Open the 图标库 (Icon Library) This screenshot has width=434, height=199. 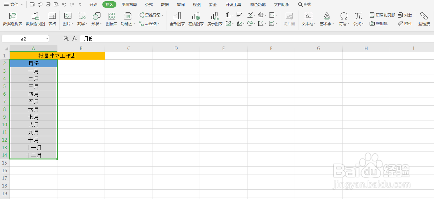(112, 19)
